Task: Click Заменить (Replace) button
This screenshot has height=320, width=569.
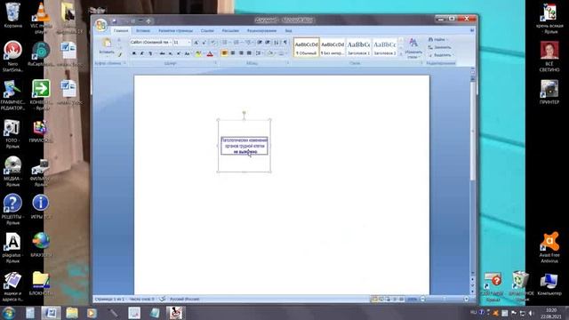Action: point(440,47)
